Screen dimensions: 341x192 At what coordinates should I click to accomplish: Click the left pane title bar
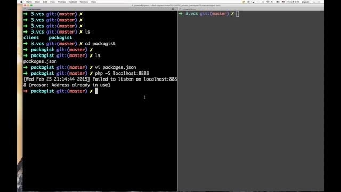(x=100, y=9)
